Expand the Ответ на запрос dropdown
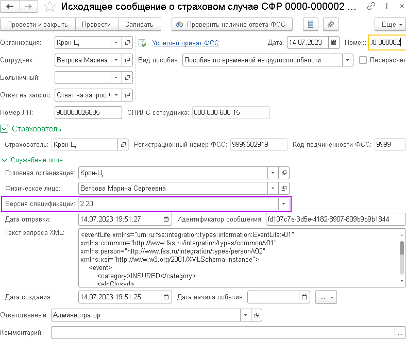Viewport: 406px width, 339px height. coord(116,95)
